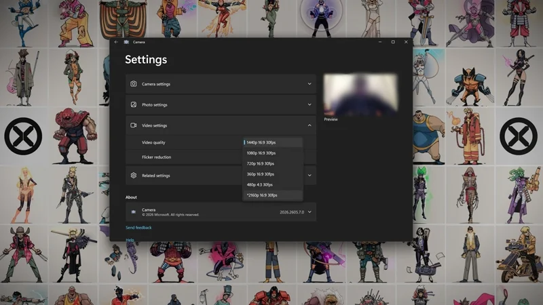Viewport: 543px width, 305px height.
Task: Choose 1080p 16:9 30fps from the list
Action: (273, 153)
